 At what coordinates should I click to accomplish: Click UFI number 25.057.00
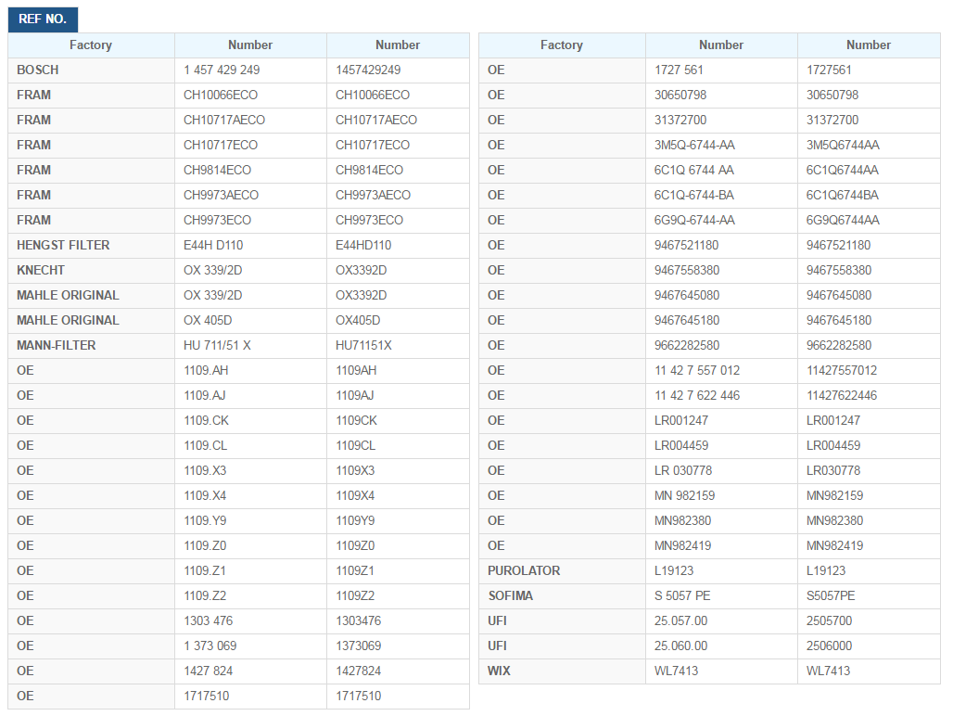(x=680, y=620)
